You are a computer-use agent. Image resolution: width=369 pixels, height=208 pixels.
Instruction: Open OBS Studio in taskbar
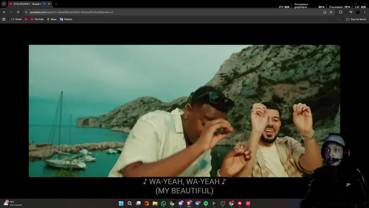(x=223, y=203)
